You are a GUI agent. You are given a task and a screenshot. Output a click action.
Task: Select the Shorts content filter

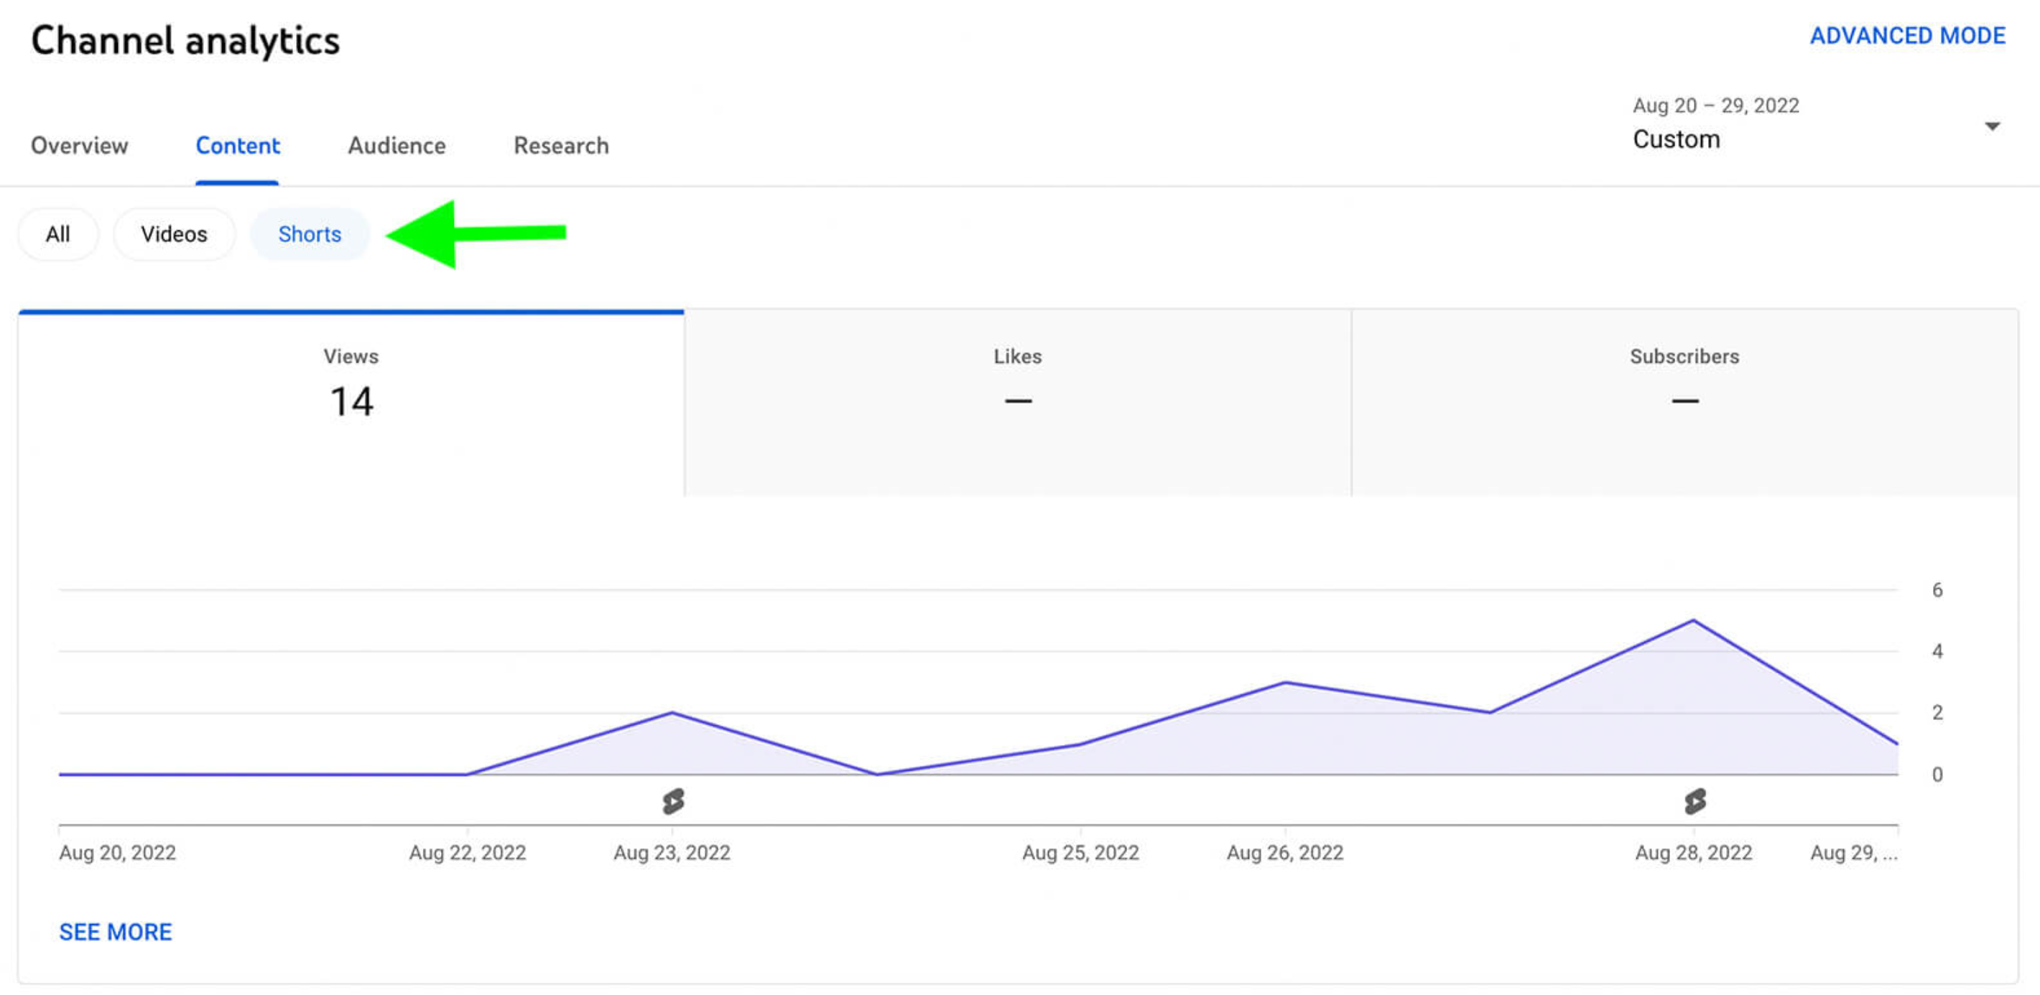[309, 233]
